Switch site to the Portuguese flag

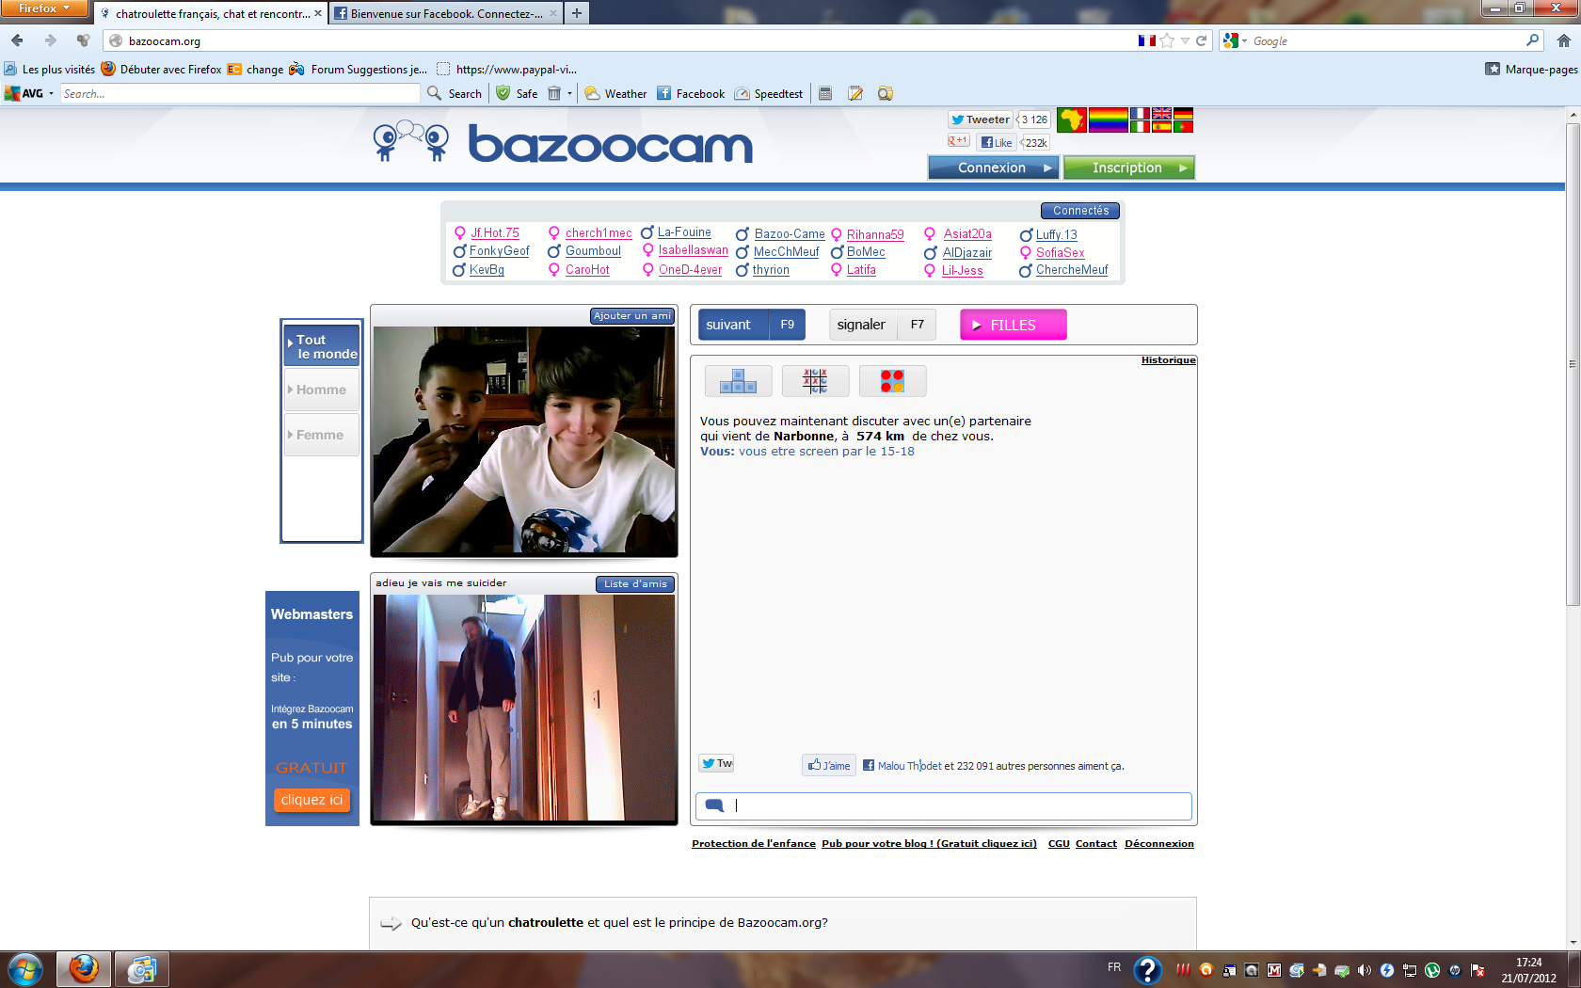coord(1183,126)
